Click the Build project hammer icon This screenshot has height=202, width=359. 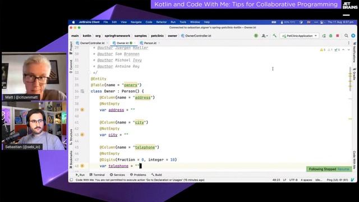click(x=274, y=36)
